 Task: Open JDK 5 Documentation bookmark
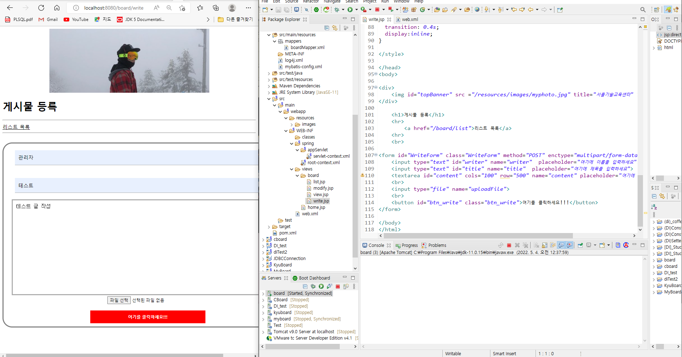click(141, 20)
